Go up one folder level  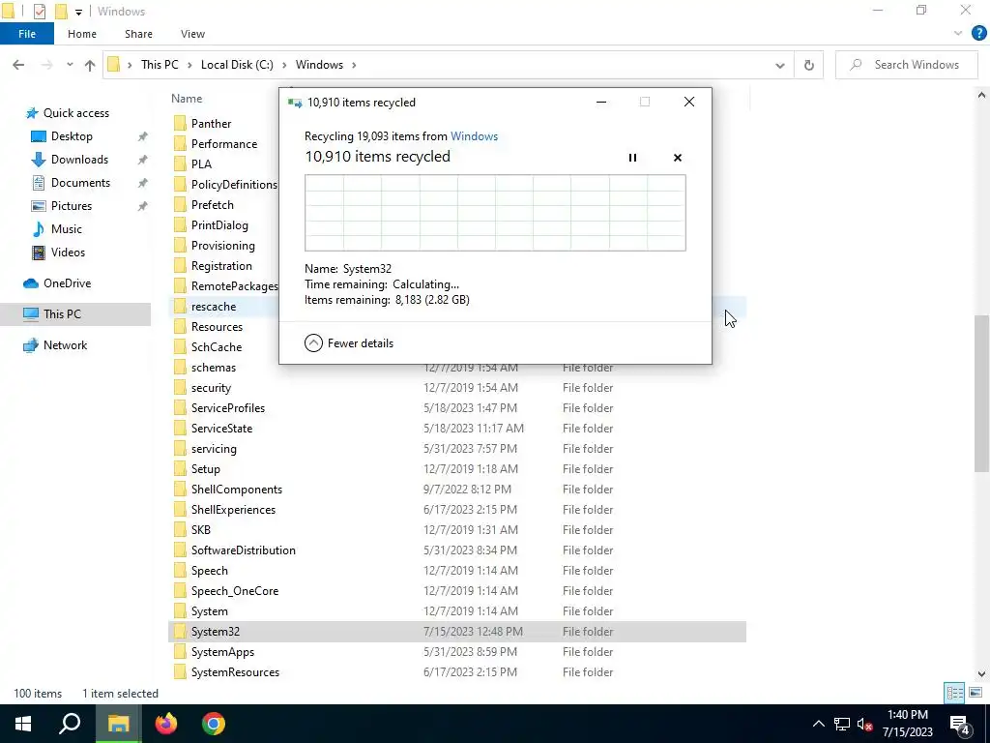(90, 65)
